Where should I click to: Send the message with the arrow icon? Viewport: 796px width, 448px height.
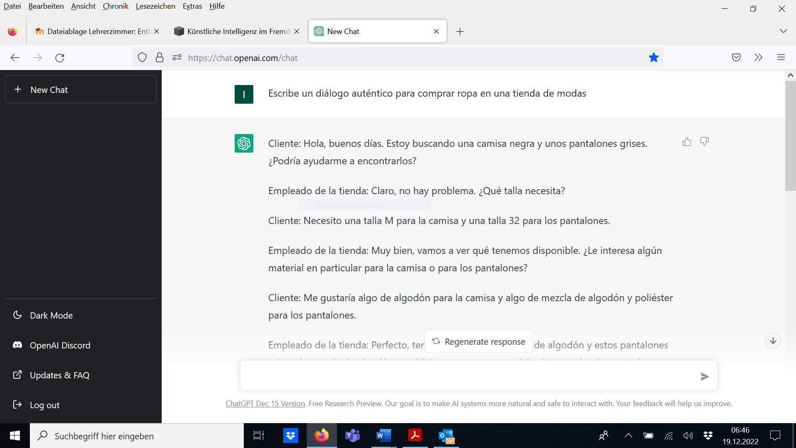pyautogui.click(x=704, y=376)
